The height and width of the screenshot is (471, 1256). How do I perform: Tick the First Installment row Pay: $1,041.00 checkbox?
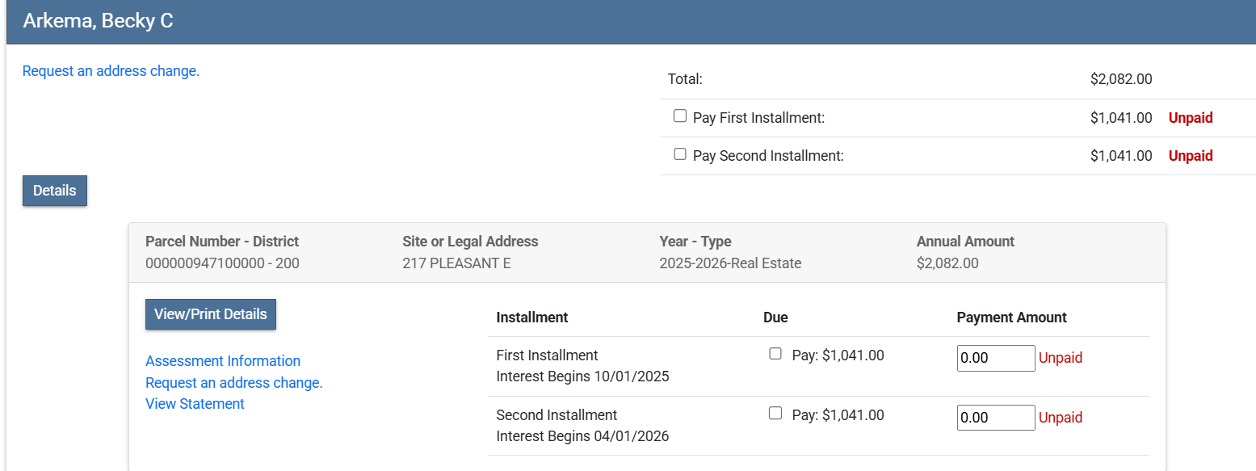(775, 354)
